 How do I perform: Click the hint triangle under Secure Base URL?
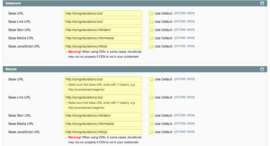pyautogui.click(x=66, y=85)
